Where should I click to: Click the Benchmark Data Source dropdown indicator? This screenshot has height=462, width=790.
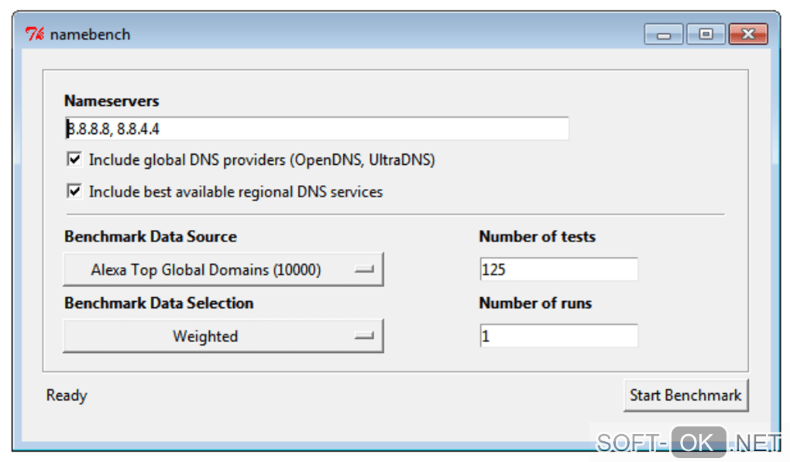pyautogui.click(x=364, y=269)
